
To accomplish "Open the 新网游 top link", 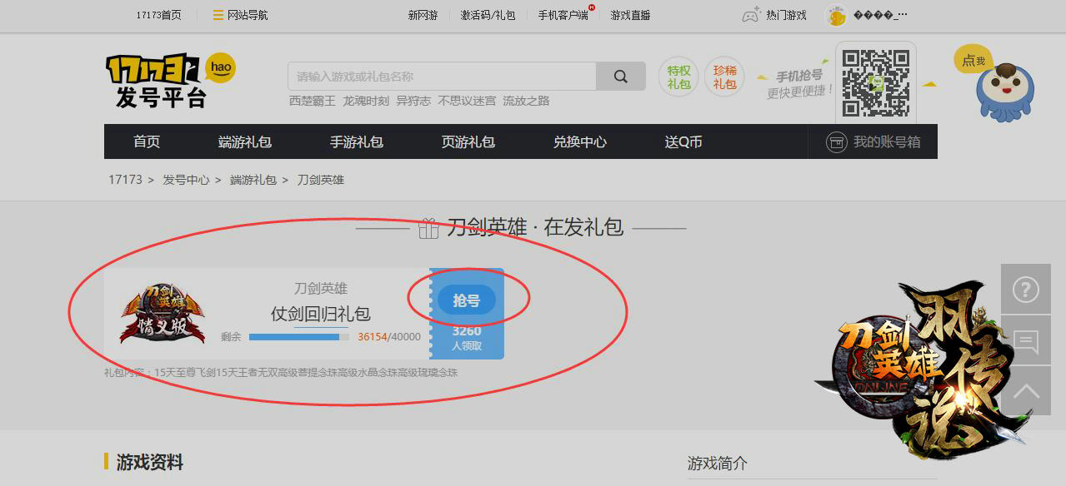I will [423, 15].
